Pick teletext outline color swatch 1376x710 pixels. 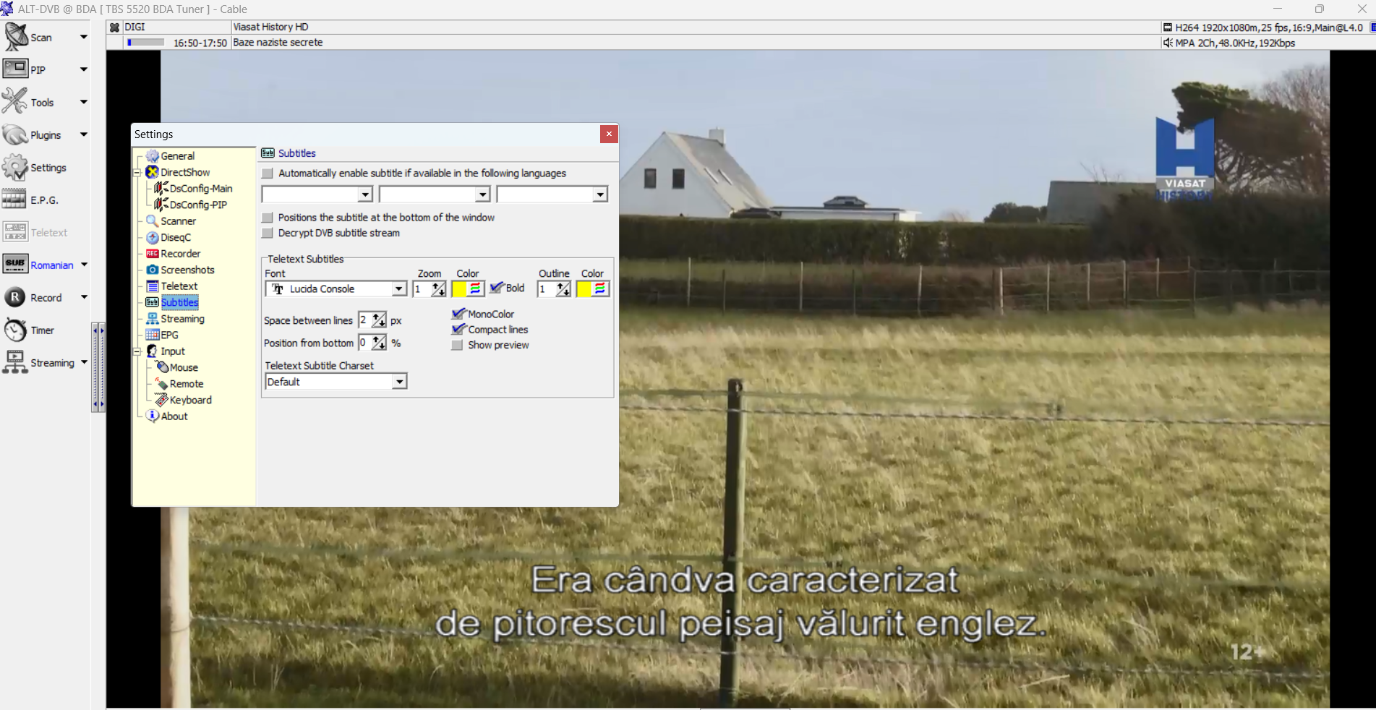coord(584,289)
